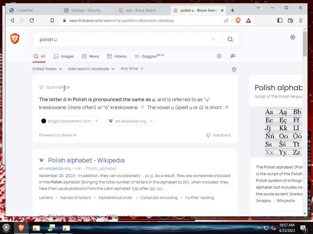Viewport: 313px width, 234px height.
Task: Click the page vertical scrollbar thumb
Action: pos(305,44)
